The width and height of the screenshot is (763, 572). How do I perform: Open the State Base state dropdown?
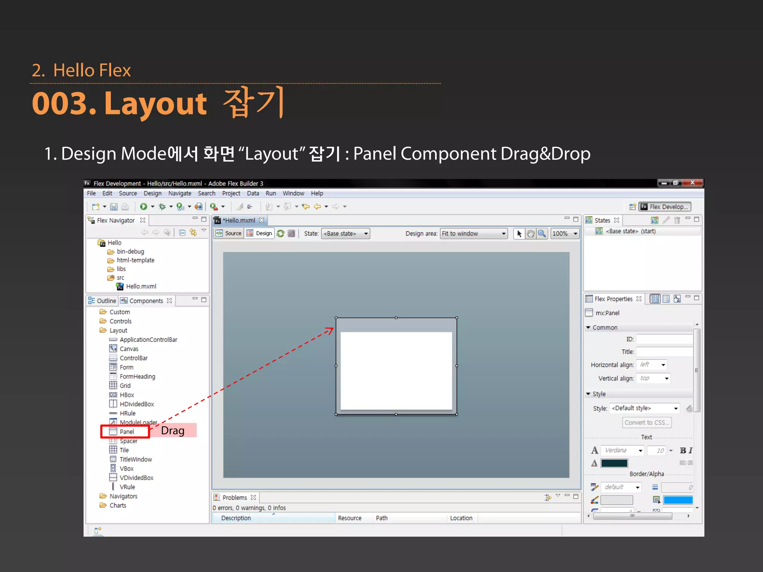345,233
